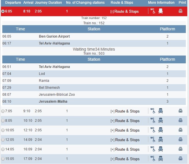Print the 10:05 departure itinerary
The width and height of the screenshot is (189, 164).
180,130
